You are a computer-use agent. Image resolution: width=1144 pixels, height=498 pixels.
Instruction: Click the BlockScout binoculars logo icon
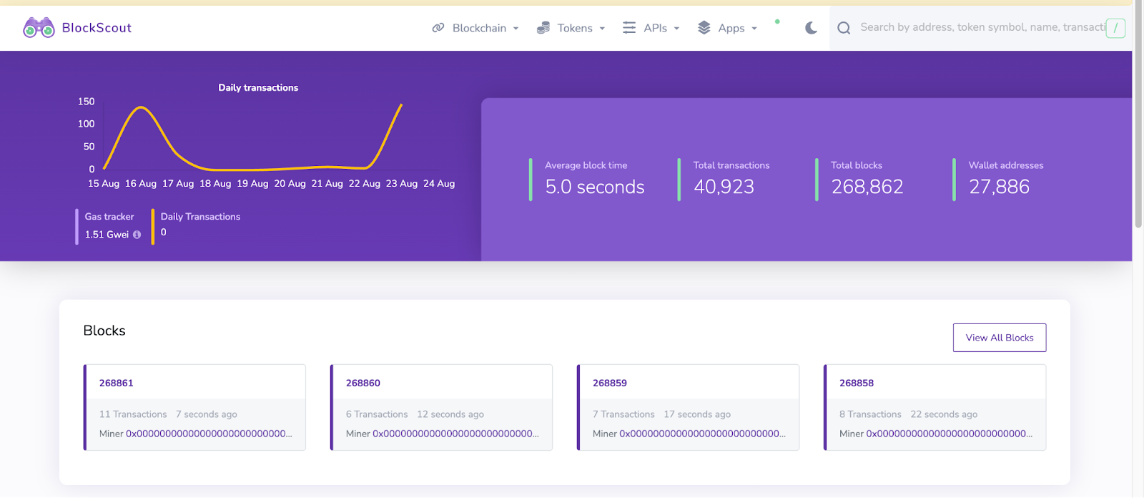39,28
